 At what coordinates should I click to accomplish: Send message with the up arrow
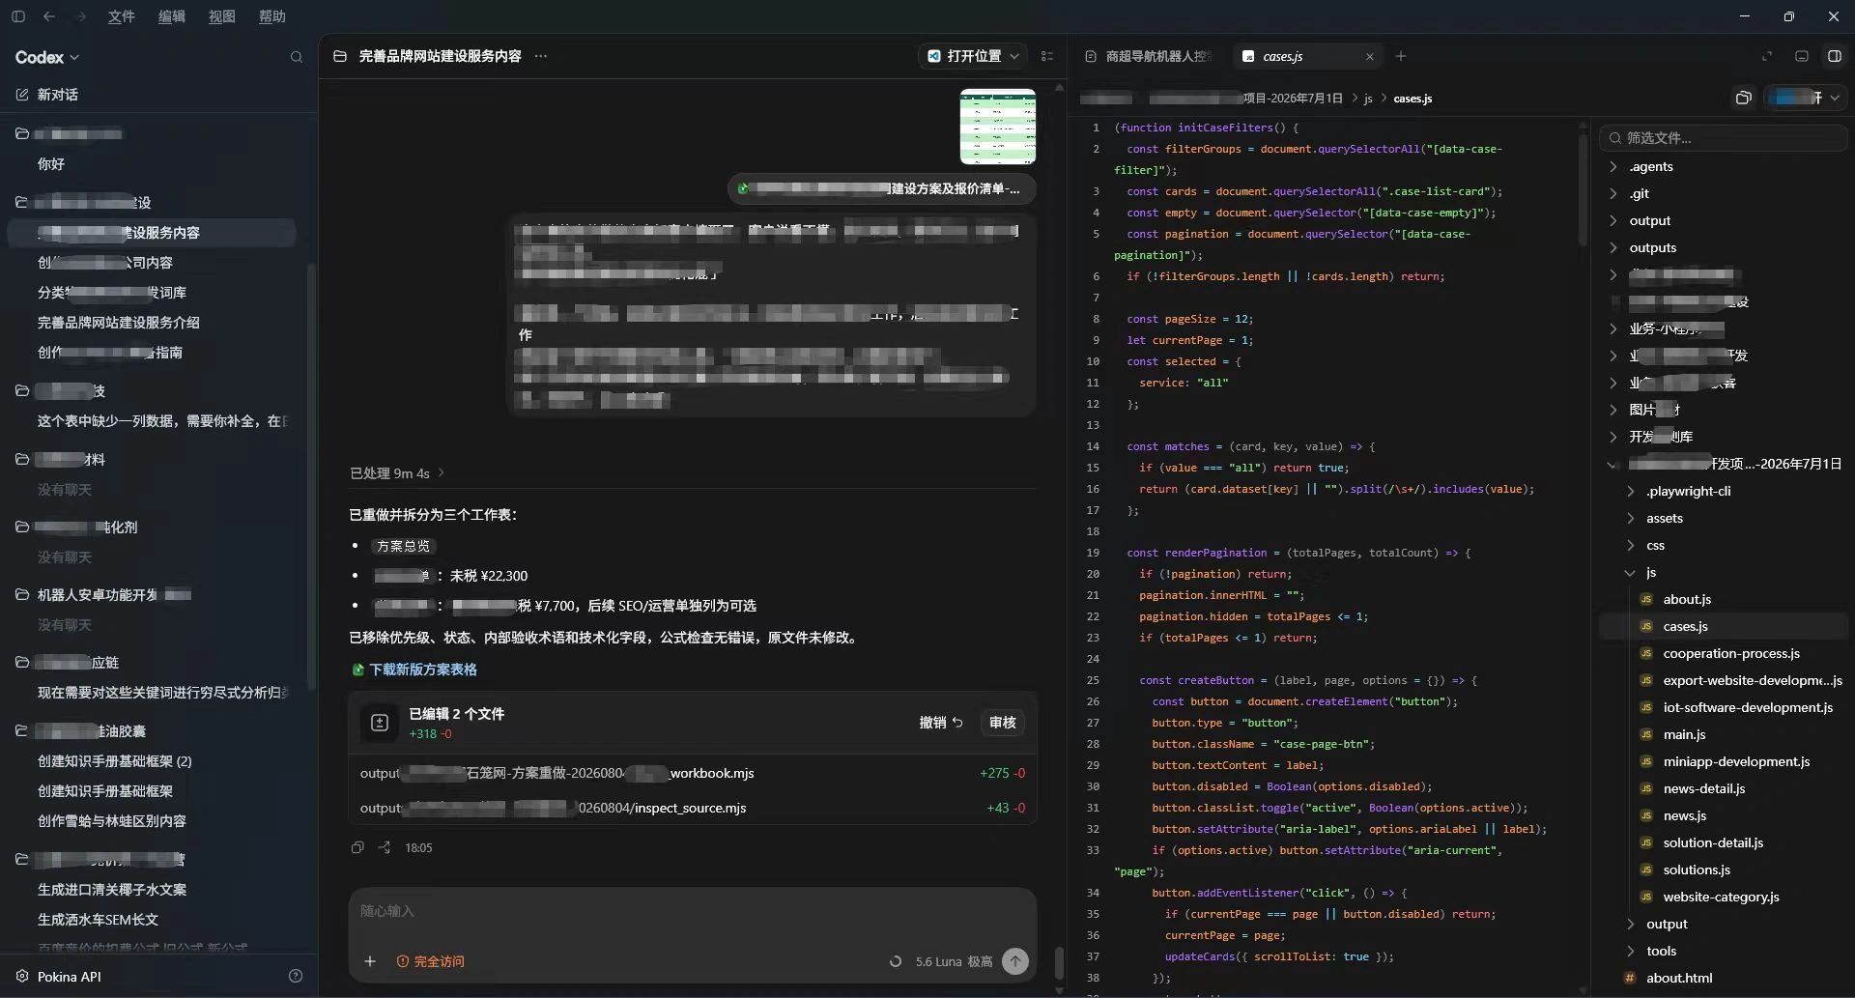click(x=1014, y=961)
